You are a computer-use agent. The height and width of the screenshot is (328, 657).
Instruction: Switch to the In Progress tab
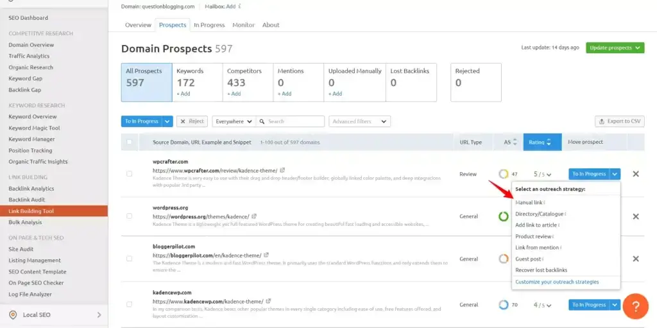[209, 25]
